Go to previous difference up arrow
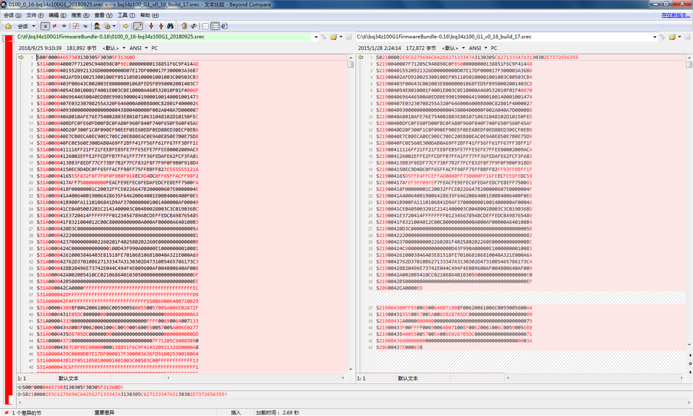 pyautogui.click(x=161, y=26)
